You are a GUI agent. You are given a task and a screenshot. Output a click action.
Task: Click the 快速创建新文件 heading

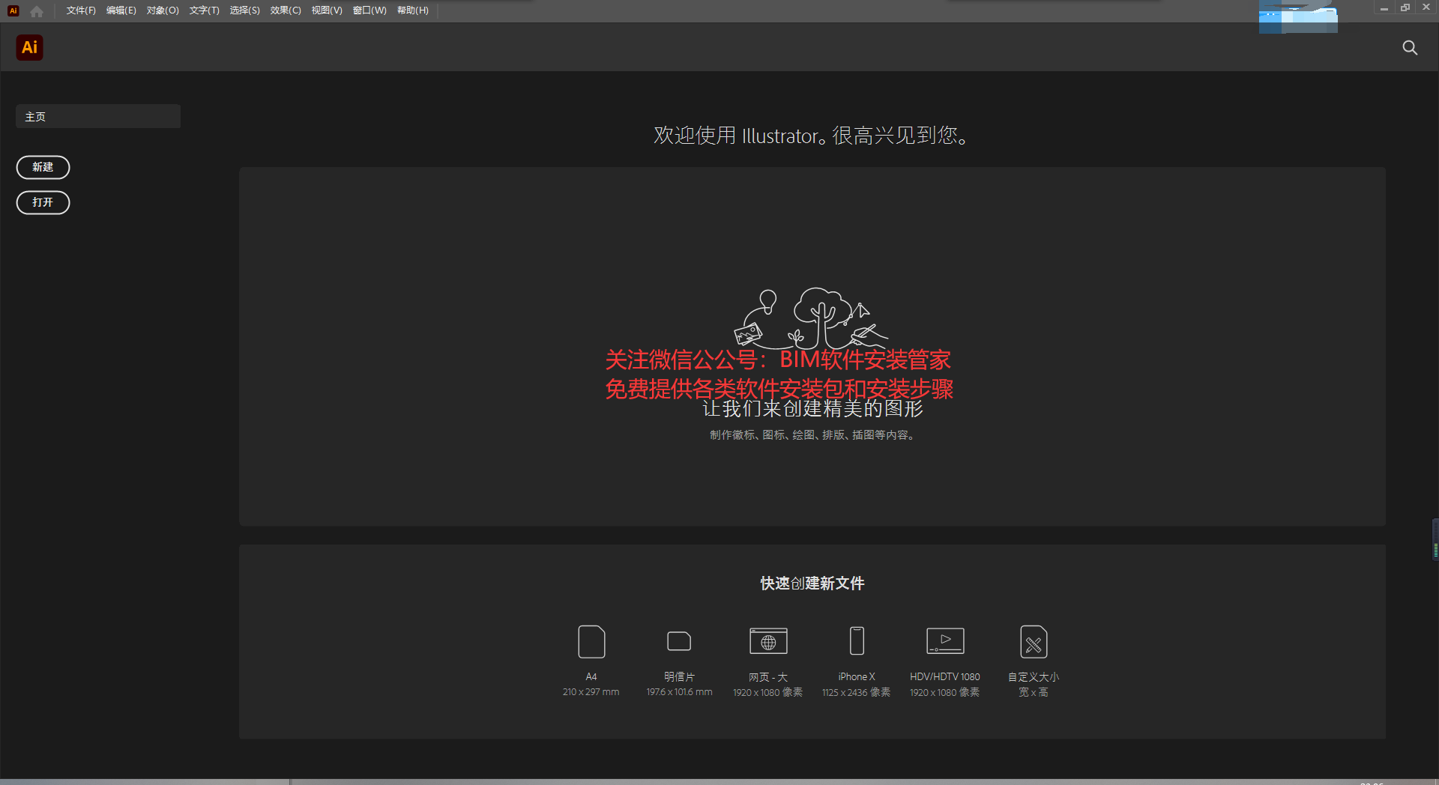[812, 584]
